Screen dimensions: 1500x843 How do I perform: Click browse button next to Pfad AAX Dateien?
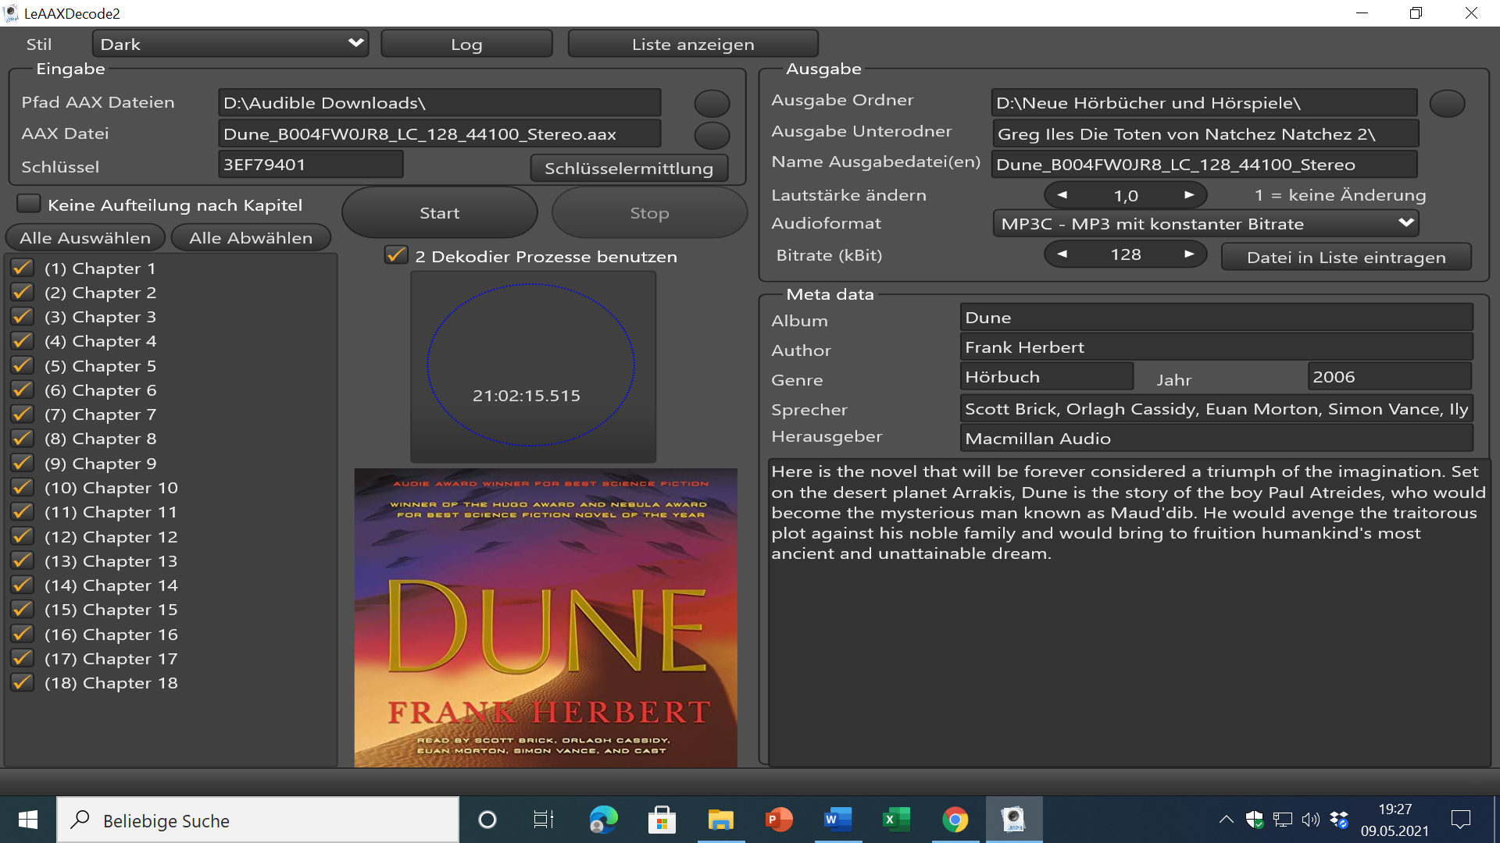click(712, 103)
